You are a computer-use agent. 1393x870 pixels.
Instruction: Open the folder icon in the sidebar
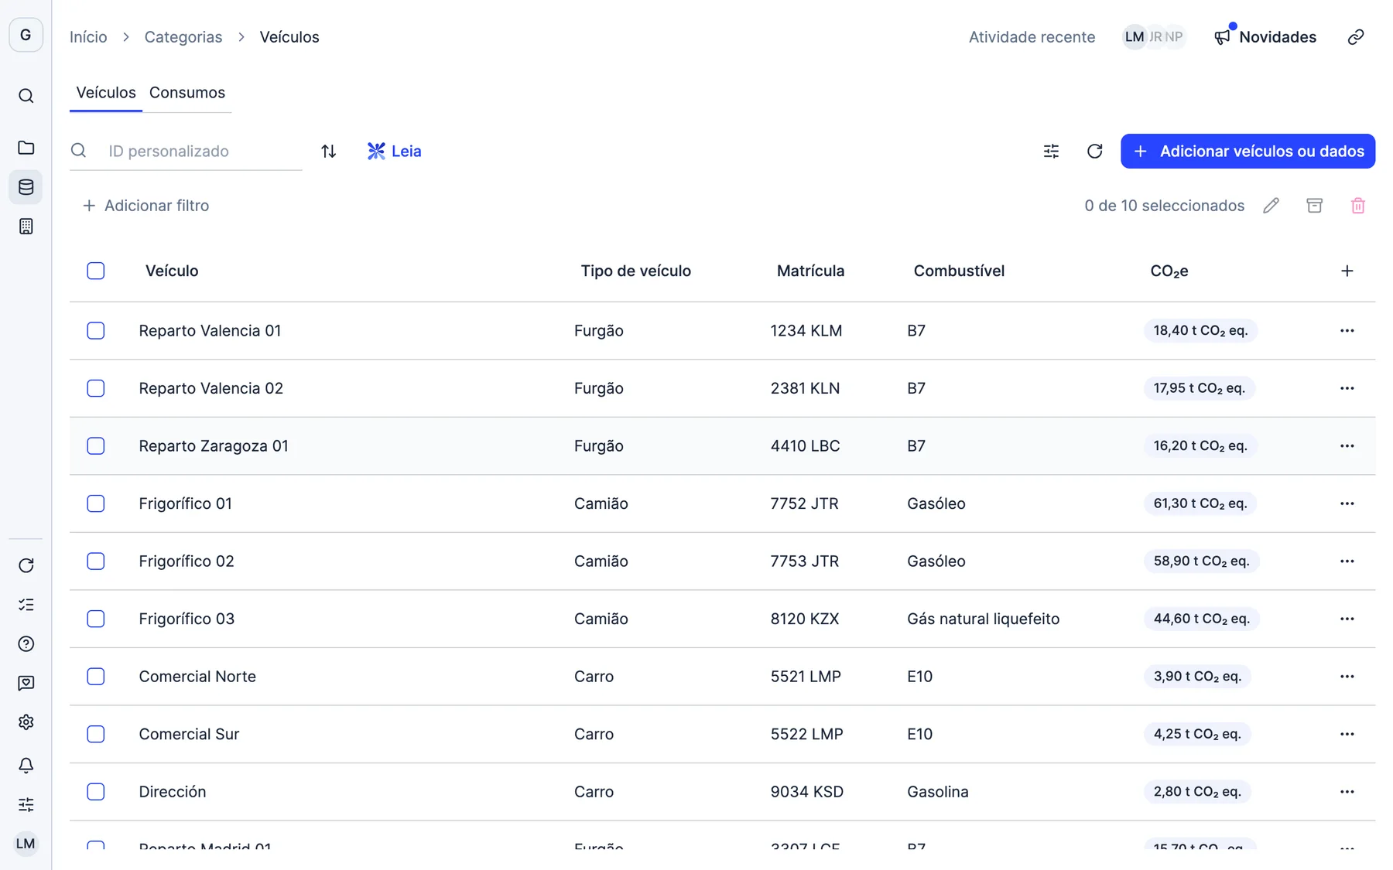(x=26, y=148)
